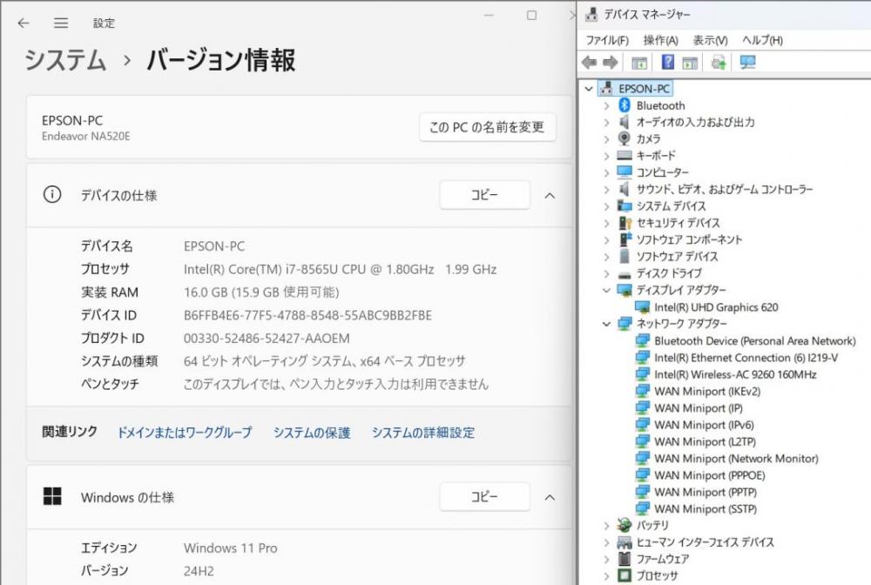The height and width of the screenshot is (585, 871).
Task: Select Bluetooth Device (Personal Area Network)
Action: 755,340
